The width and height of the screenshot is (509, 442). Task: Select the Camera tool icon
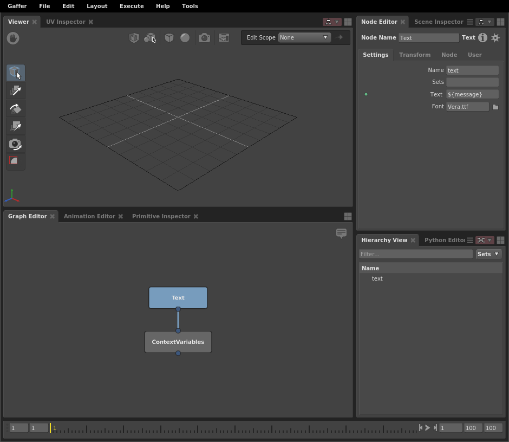(16, 144)
